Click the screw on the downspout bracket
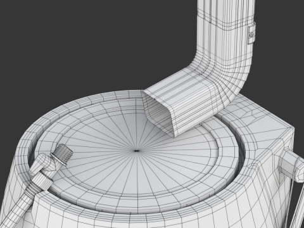The height and width of the screenshot is (228, 304). pyautogui.click(x=251, y=35)
